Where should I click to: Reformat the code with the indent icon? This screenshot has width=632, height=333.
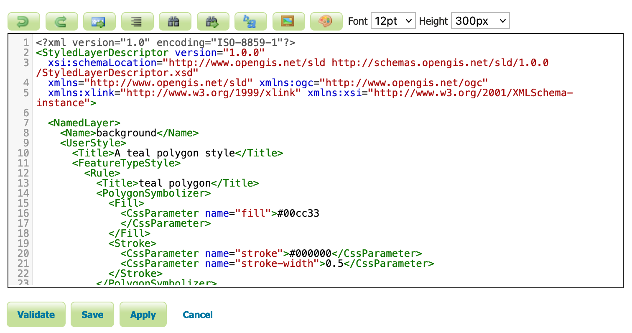pos(137,21)
